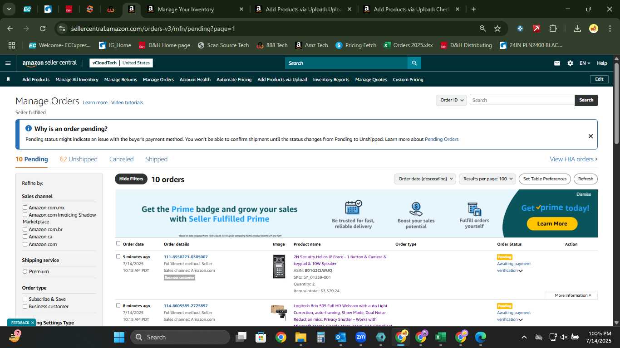The height and width of the screenshot is (348, 620).
Task: Open Microsoft Edge from the taskbar
Action: coord(480,337)
